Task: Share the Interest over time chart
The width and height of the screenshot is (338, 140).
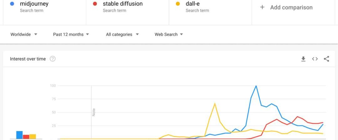Action: 326,59
